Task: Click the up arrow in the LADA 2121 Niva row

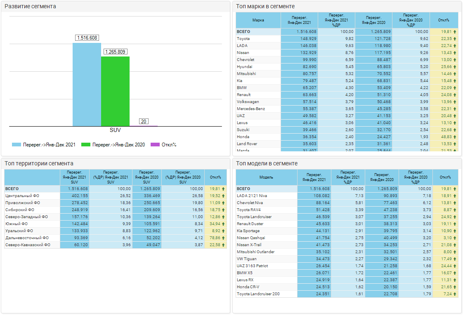Action: pos(454,196)
